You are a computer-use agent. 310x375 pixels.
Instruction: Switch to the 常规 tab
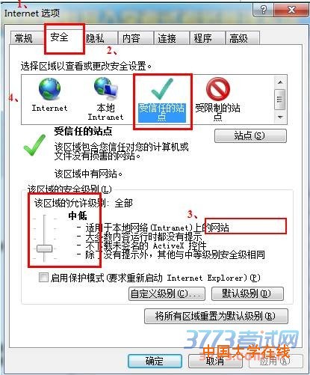24,38
